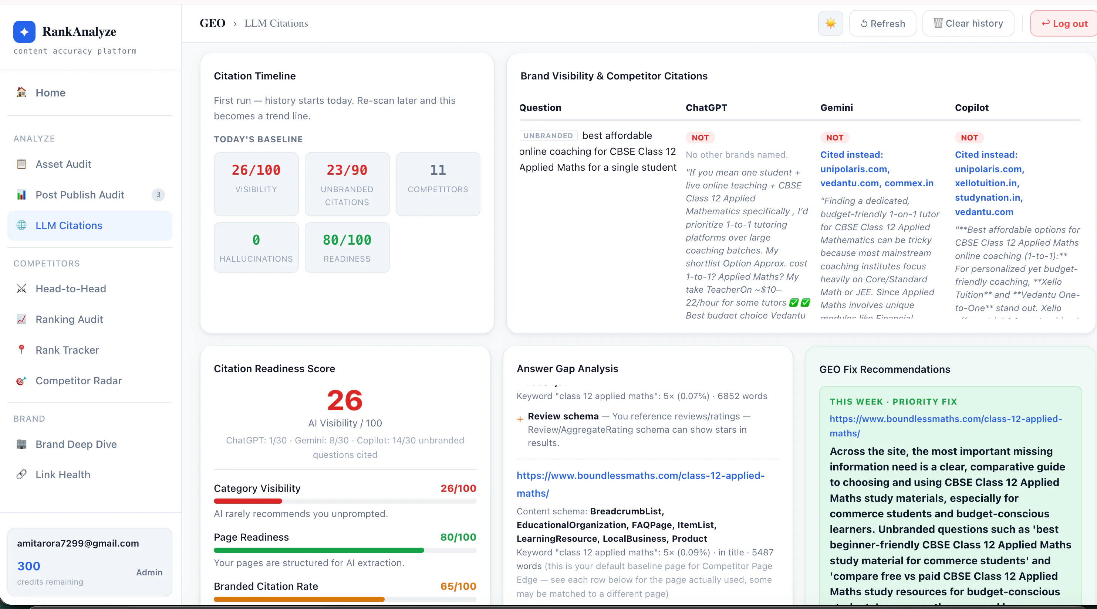
Task: Open the priority fix boundlessmaths URL
Action: point(945,426)
